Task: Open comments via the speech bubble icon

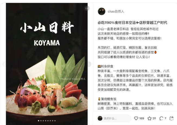Action: click(x=161, y=118)
